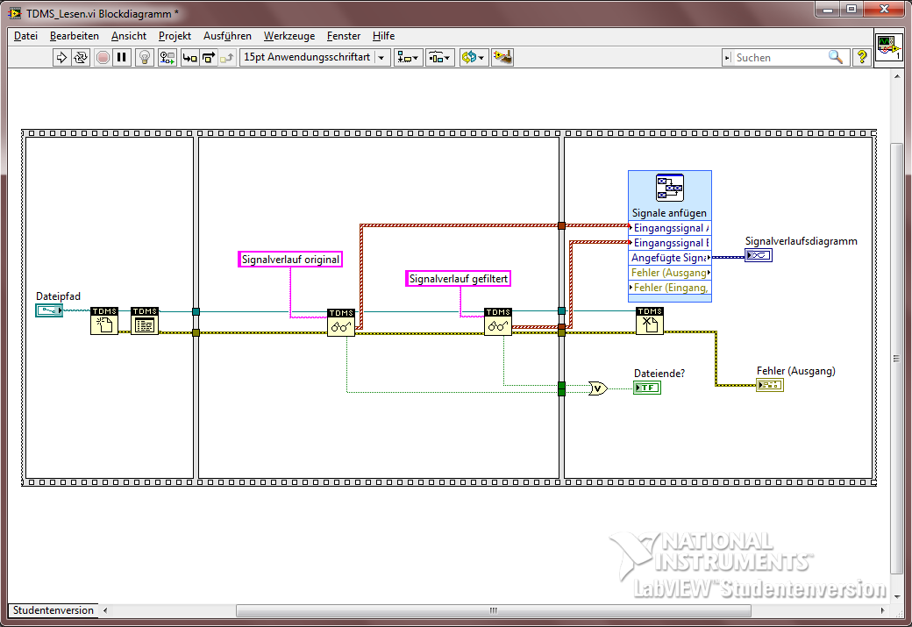Click the Studentenversion status tab
The height and width of the screenshot is (627, 912).
(x=53, y=610)
